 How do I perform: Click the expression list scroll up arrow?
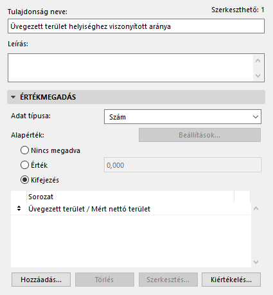coord(256,208)
